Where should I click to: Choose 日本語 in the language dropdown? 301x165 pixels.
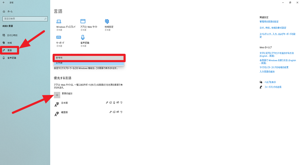(x=89, y=63)
